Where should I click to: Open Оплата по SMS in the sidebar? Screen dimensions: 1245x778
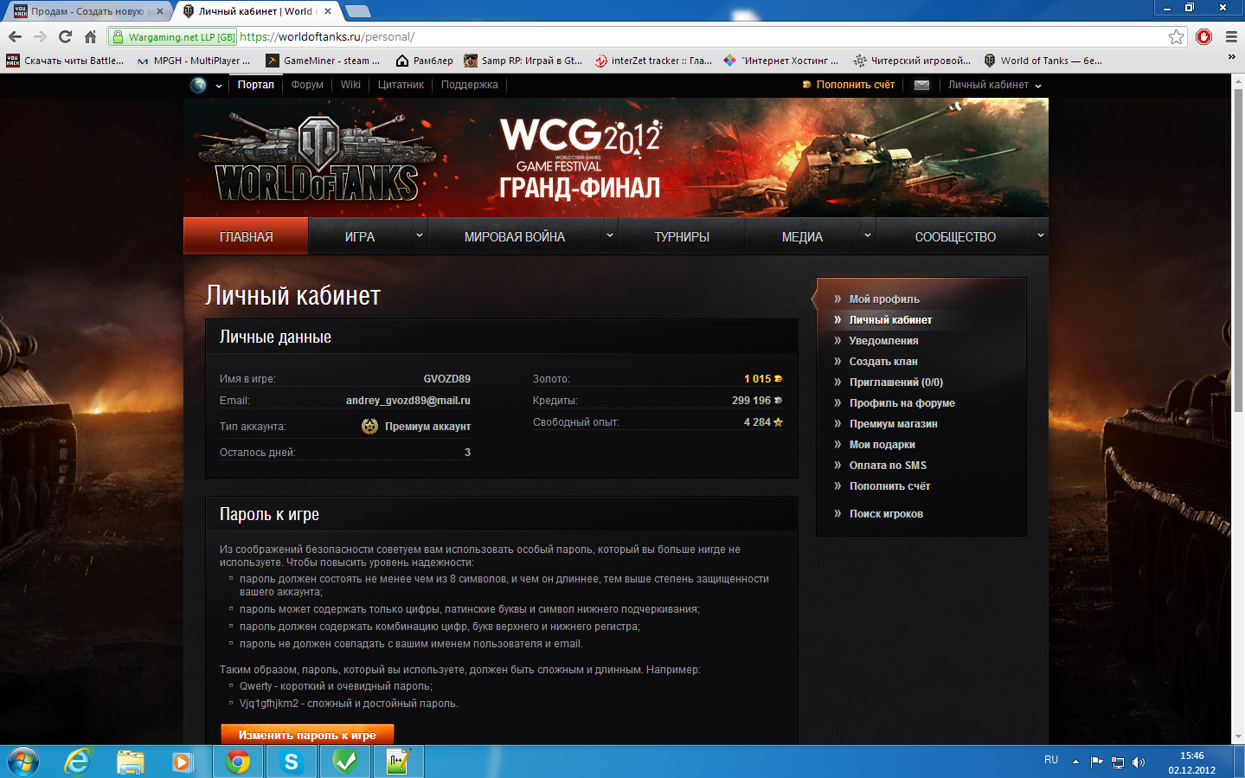coord(888,466)
